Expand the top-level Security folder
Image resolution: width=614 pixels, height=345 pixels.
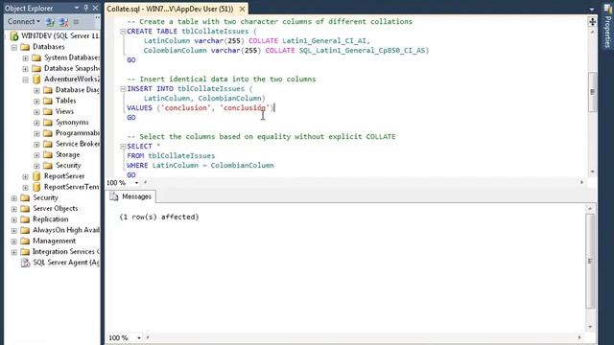(x=14, y=198)
